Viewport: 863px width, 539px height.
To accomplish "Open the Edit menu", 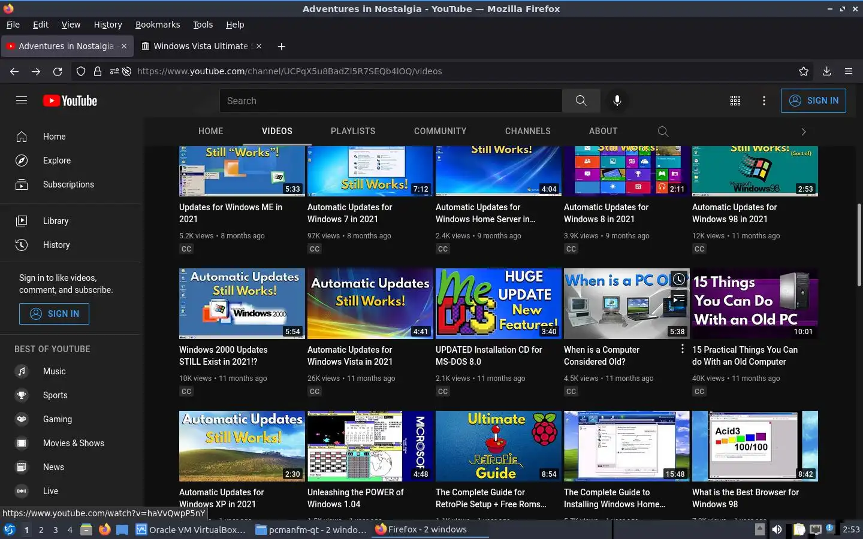I will tap(41, 25).
